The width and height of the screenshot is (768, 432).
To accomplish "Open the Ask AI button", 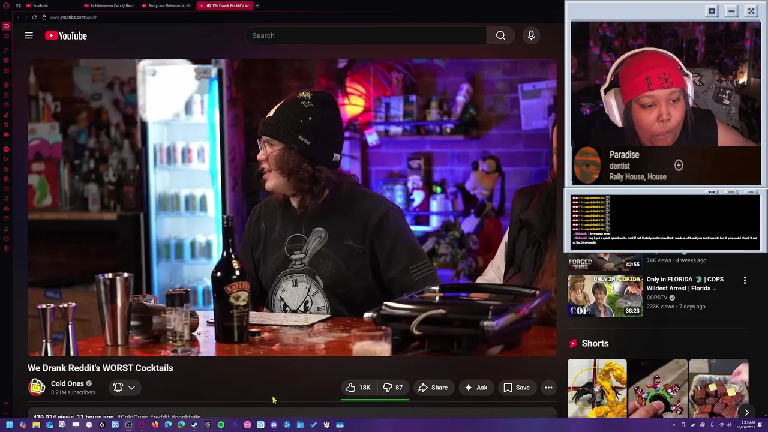I will click(x=476, y=388).
